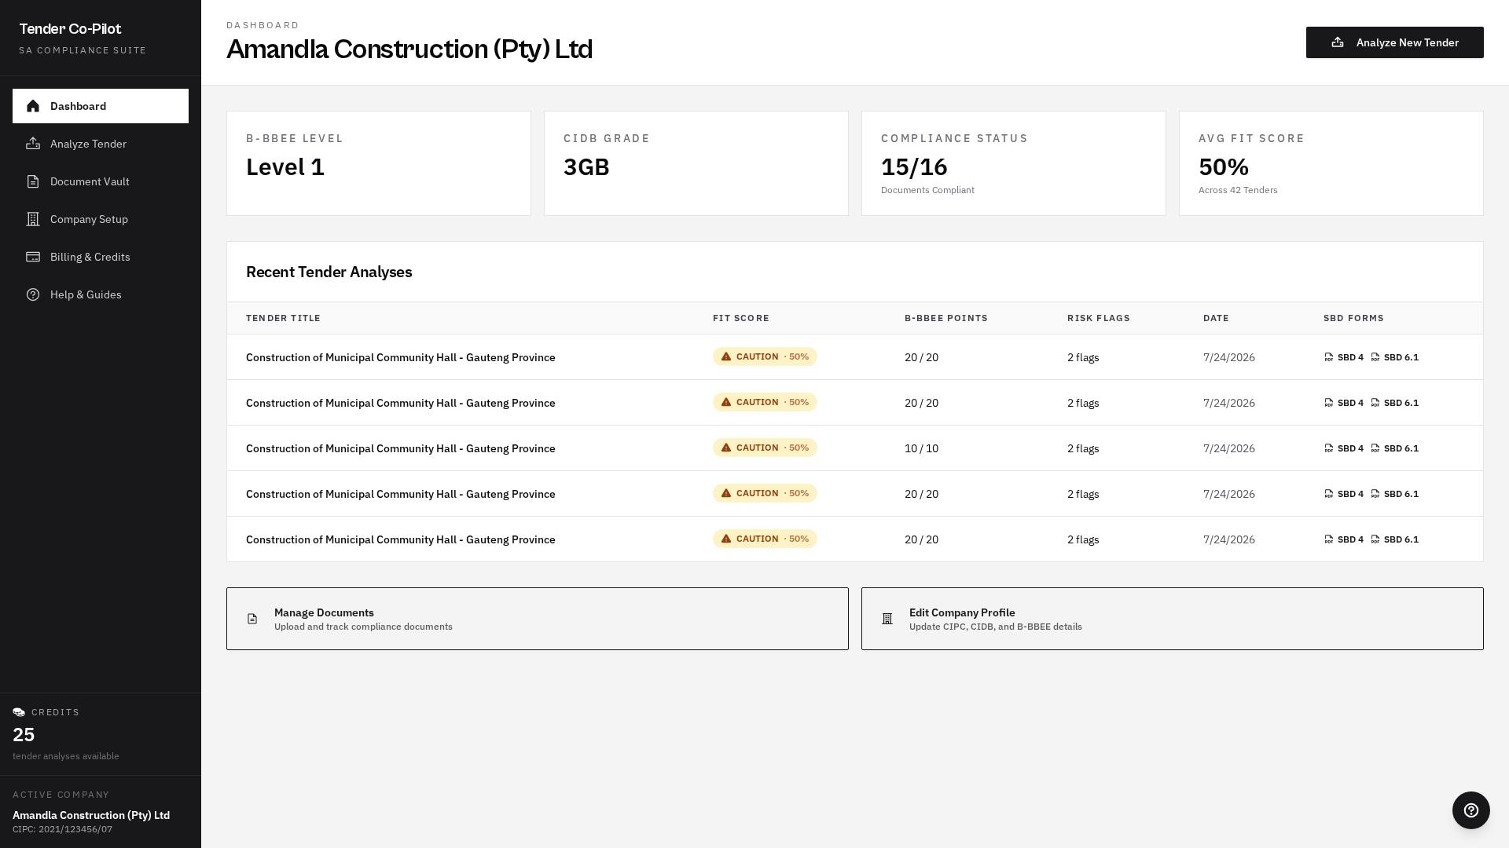1509x848 pixels.
Task: Click the coins icon beside Credits label
Action: [x=19, y=712]
